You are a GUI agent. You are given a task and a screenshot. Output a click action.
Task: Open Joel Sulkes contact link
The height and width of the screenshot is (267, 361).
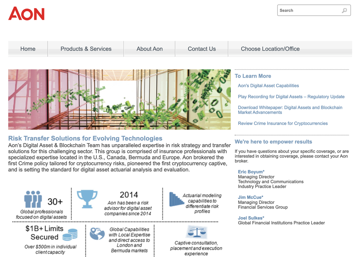pyautogui.click(x=251, y=218)
